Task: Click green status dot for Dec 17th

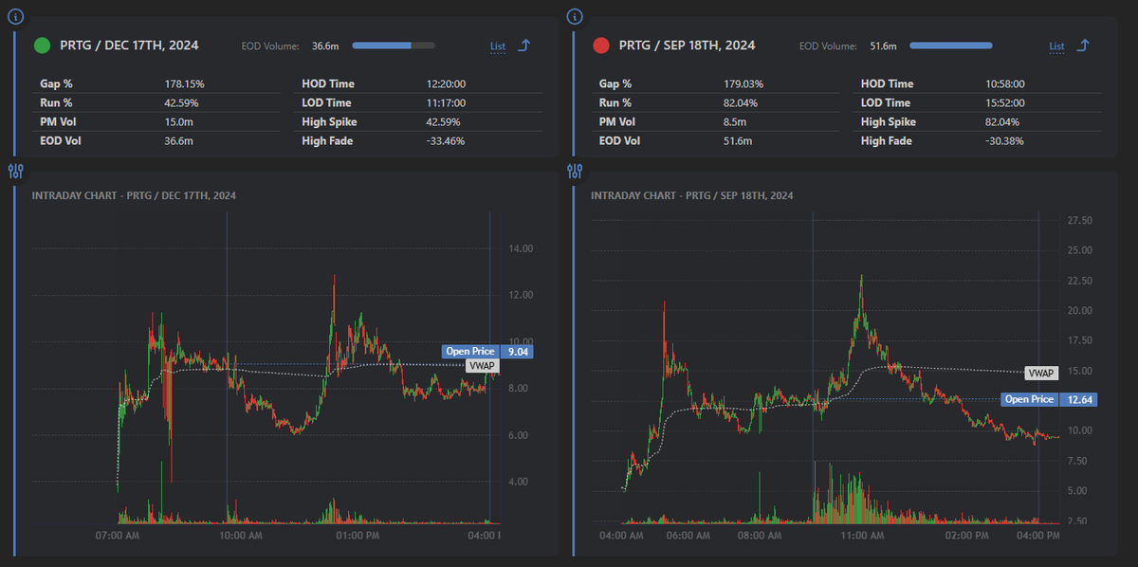Action: pos(42,46)
